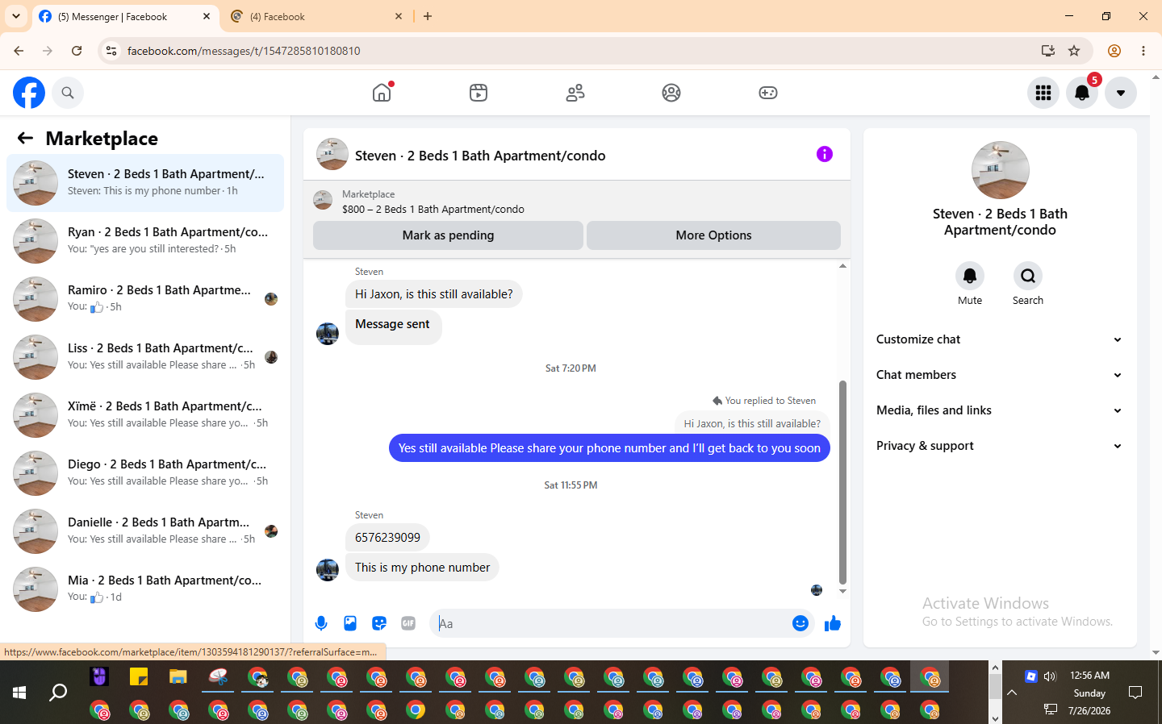Open Ramiro conversation in Marketplace list

pyautogui.click(x=145, y=299)
